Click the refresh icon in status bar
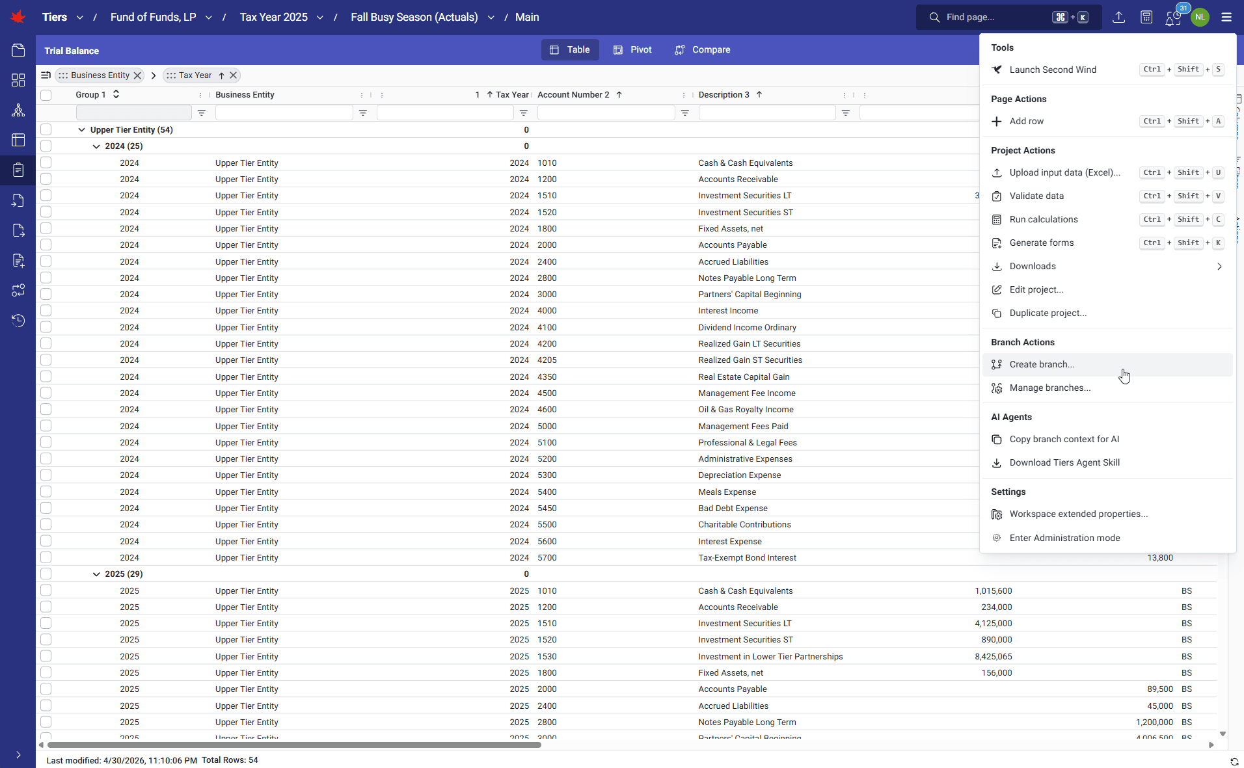The image size is (1244, 768). pyautogui.click(x=1234, y=761)
